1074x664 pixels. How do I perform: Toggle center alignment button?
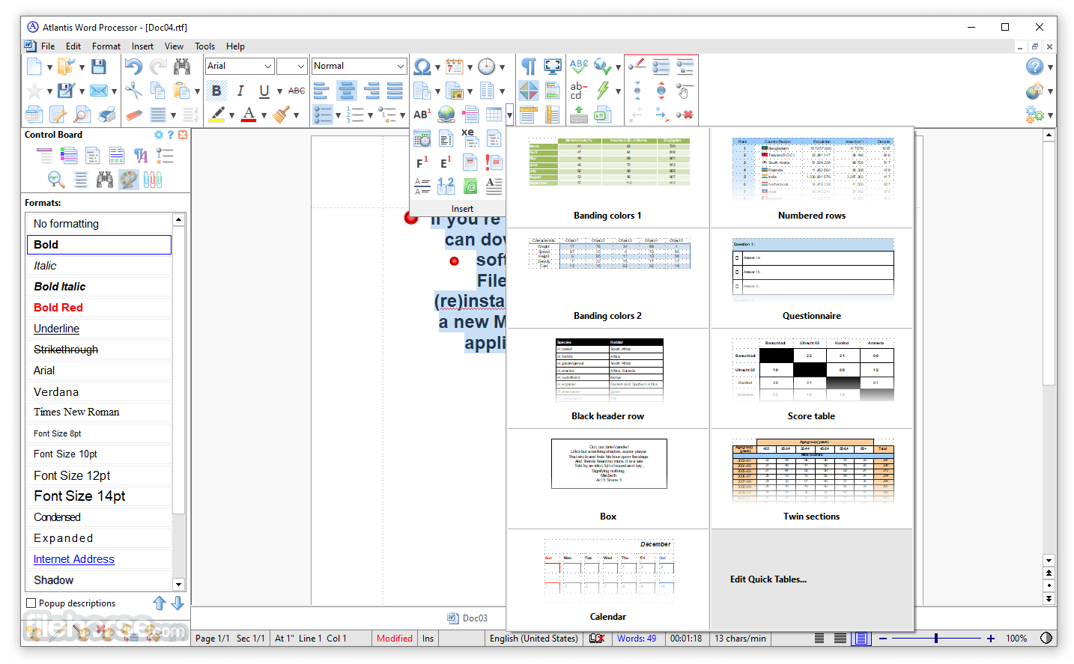tap(347, 91)
